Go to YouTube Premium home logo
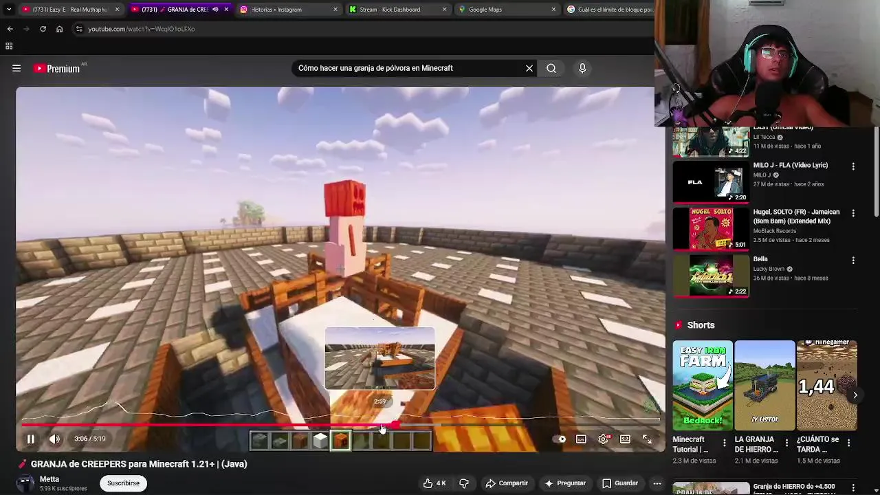Viewport: 880px width, 495px height. [x=57, y=68]
